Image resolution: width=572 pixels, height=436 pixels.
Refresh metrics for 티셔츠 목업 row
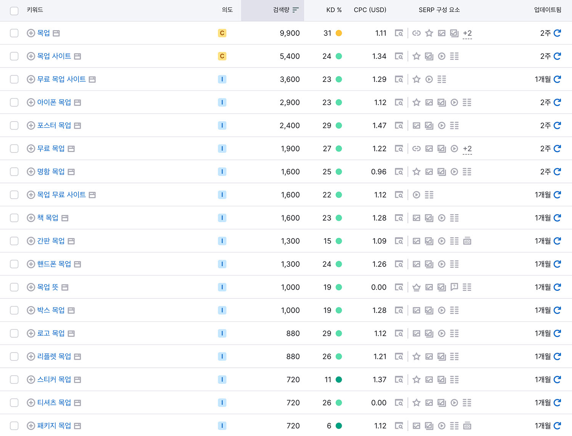pos(557,402)
